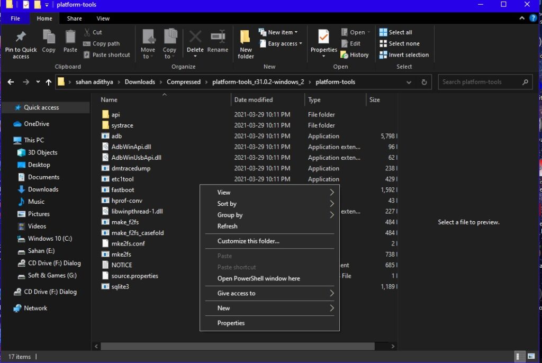Go back with the Back arrow
The height and width of the screenshot is (363, 542).
pos(11,82)
